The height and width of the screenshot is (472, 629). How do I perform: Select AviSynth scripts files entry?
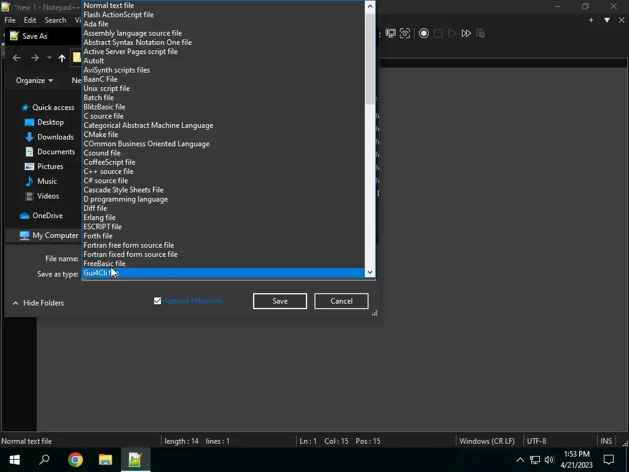tap(224, 70)
